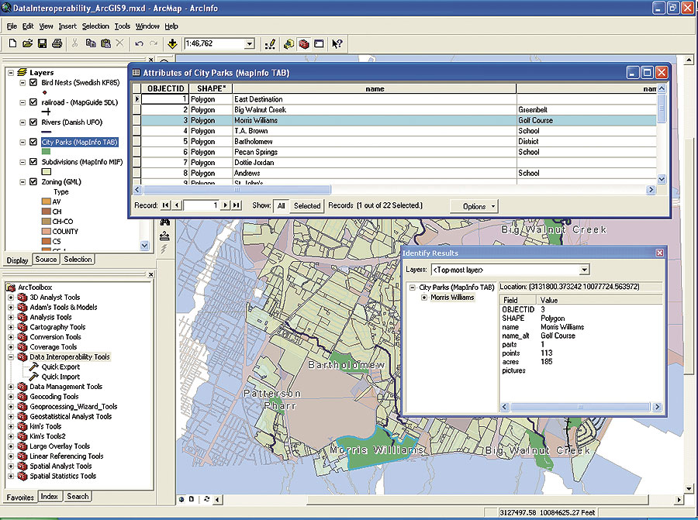Run the Quick Export tool

pyautogui.click(x=60, y=367)
